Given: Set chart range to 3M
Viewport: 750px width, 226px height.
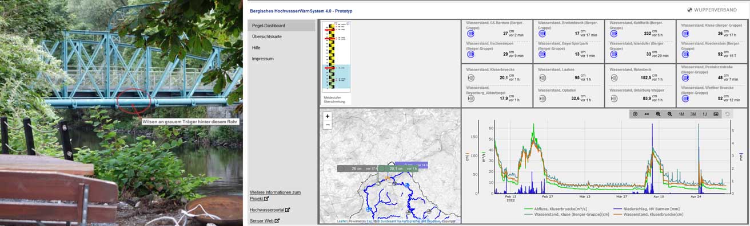Looking at the screenshot, I should (693, 114).
